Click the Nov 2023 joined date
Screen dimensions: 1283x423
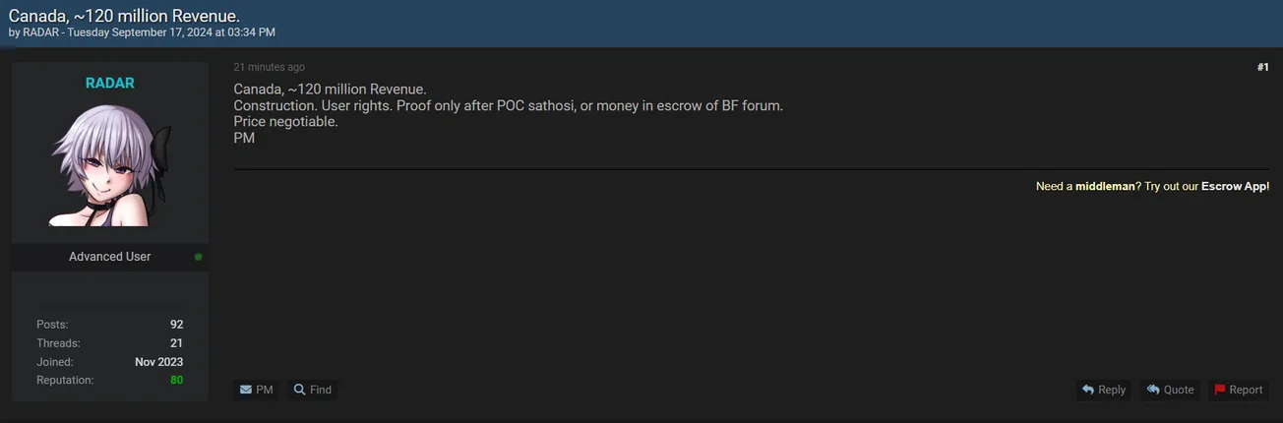click(158, 362)
